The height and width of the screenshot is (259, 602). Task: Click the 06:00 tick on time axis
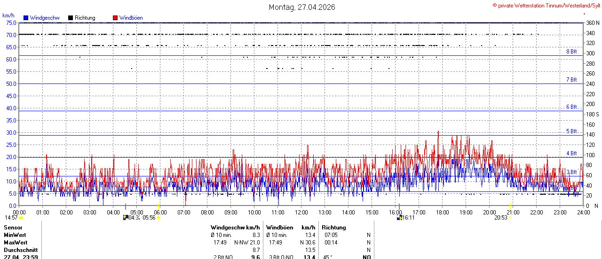[x=160, y=212]
